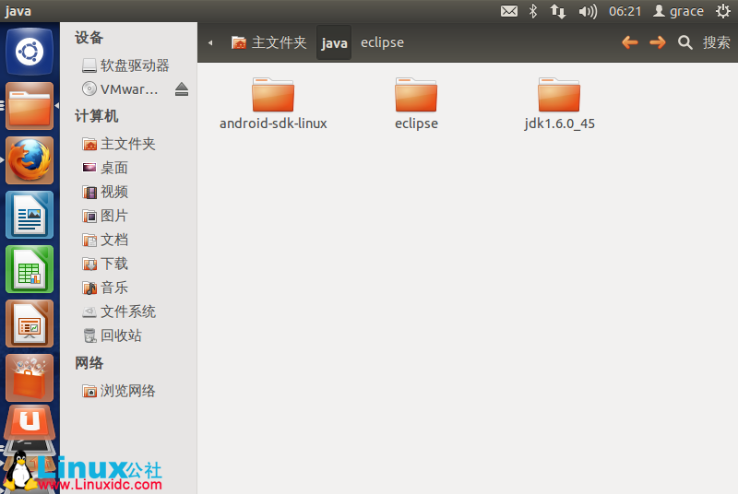Image resolution: width=738 pixels, height=494 pixels.
Task: Open LibreOffice Calc from launcher
Action: point(30,269)
